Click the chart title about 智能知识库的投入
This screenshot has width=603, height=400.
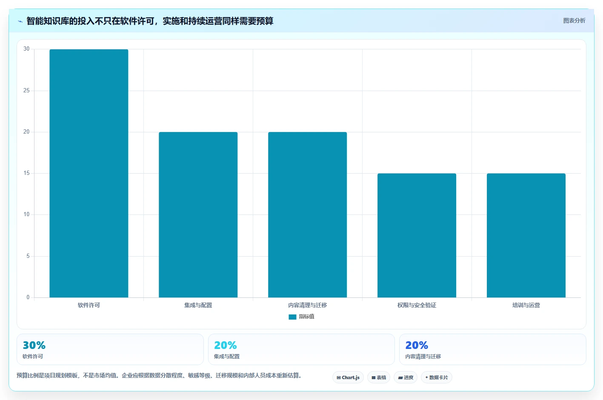click(x=150, y=21)
